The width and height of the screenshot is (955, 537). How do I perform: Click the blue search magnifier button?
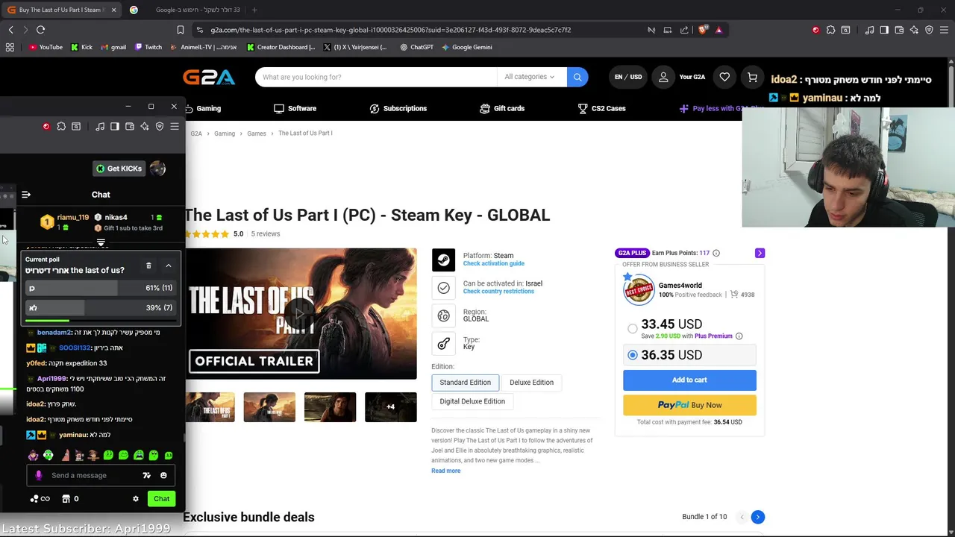pos(577,77)
